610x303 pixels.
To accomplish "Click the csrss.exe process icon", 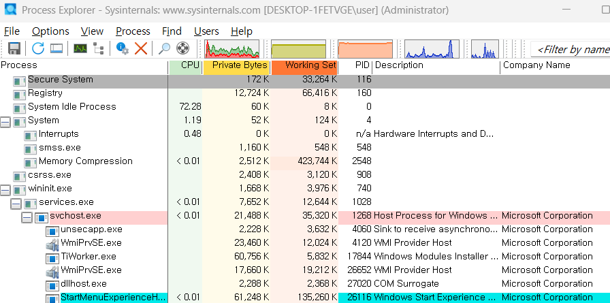I will [20, 176].
